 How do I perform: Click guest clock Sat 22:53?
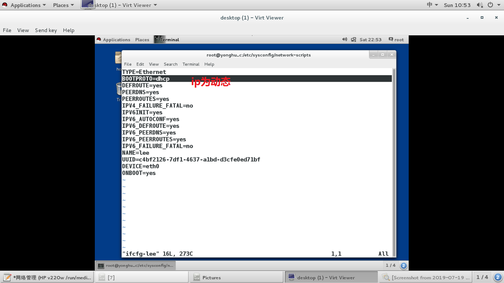point(370,39)
